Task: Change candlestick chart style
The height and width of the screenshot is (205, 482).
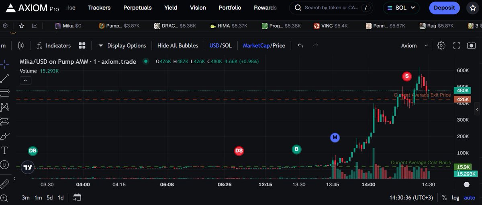Action: click(x=21, y=45)
